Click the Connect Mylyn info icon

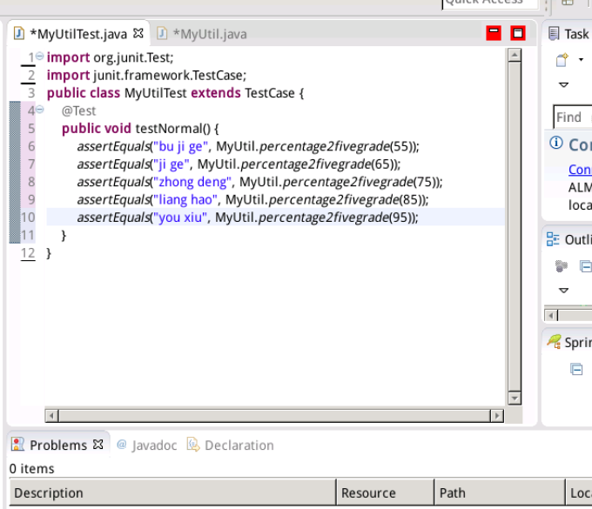556,143
